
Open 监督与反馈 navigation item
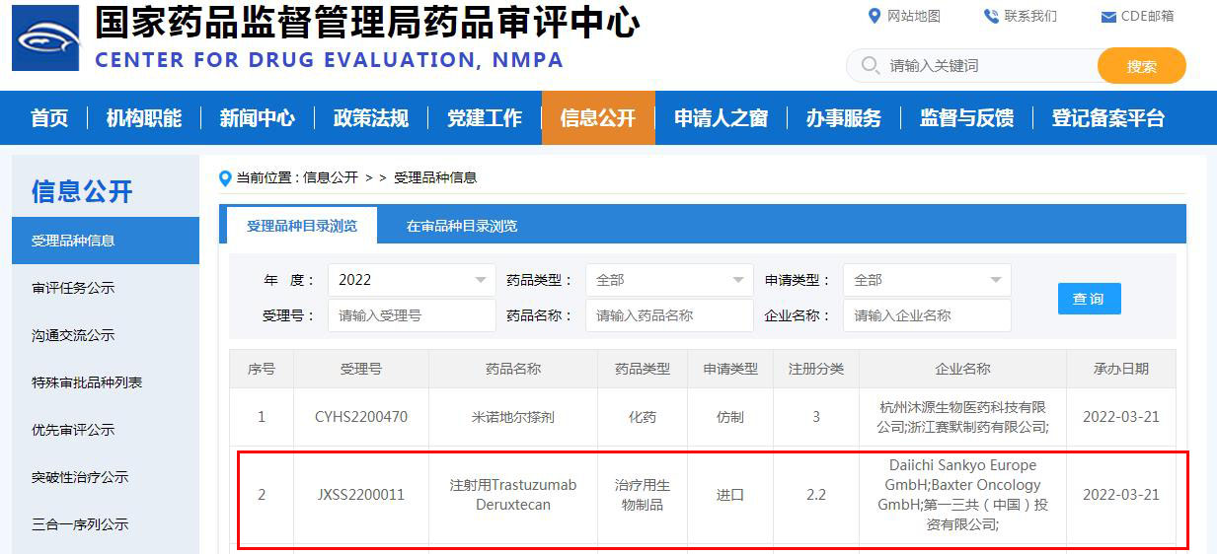coord(966,118)
